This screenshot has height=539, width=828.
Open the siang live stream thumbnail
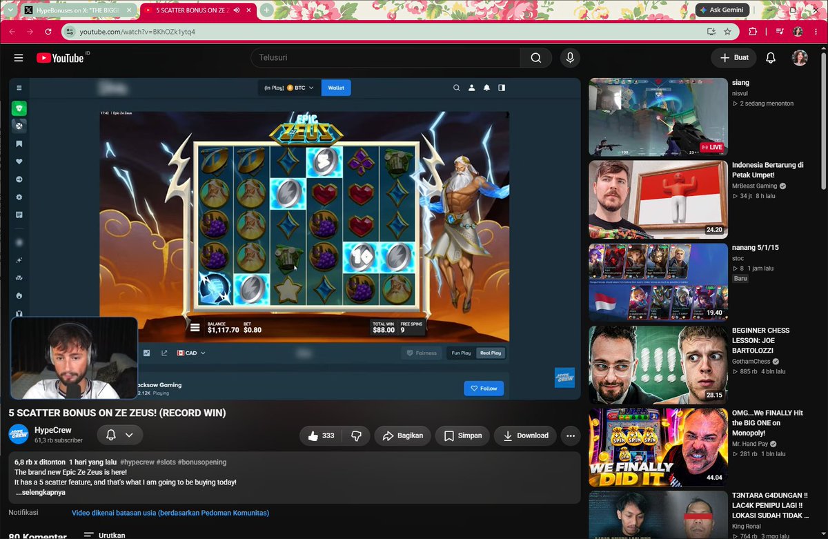(x=658, y=117)
